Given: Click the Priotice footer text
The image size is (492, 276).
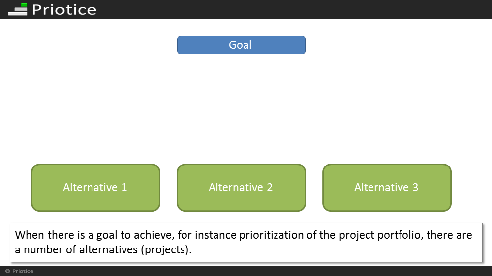Looking at the screenshot, I should point(23,271).
